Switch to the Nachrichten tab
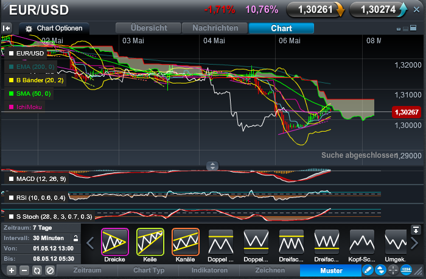The width and height of the screenshot is (426, 279). 215,28
